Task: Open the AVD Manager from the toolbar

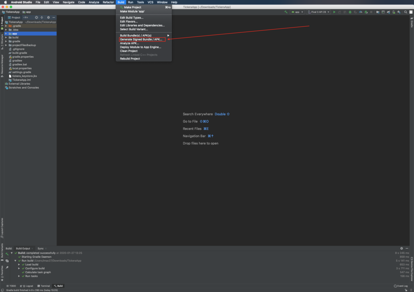Action: coord(394,12)
